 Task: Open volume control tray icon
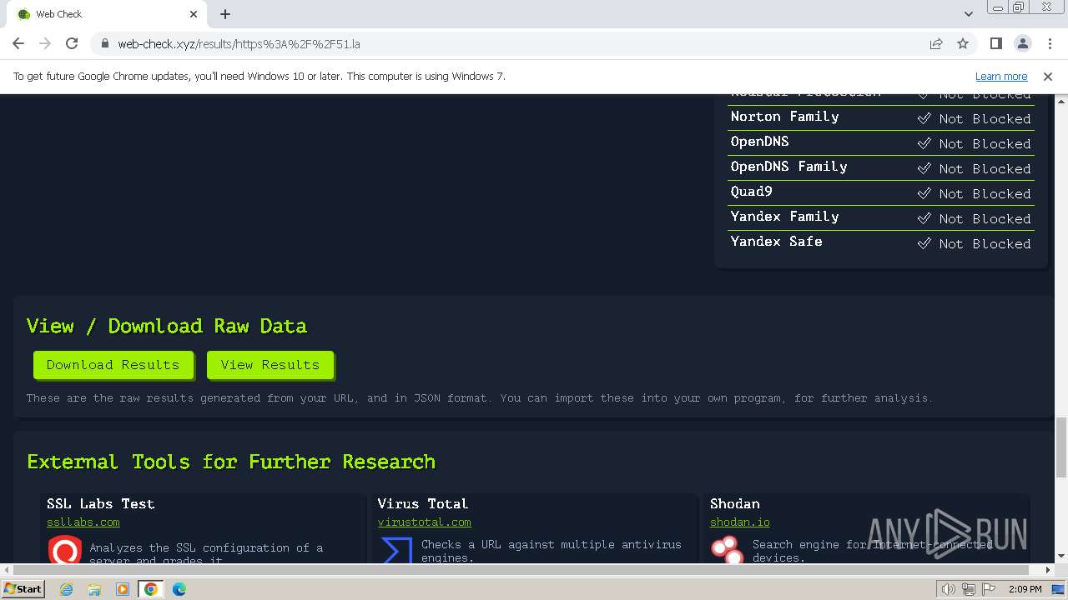click(950, 589)
